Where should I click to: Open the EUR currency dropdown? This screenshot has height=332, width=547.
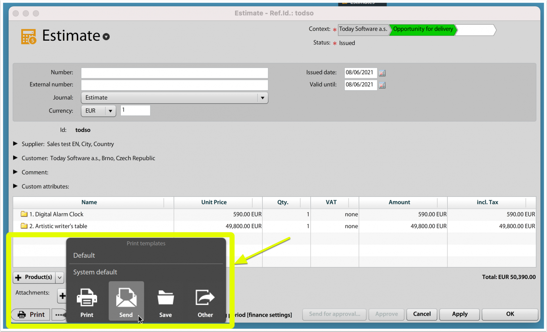[x=99, y=111]
